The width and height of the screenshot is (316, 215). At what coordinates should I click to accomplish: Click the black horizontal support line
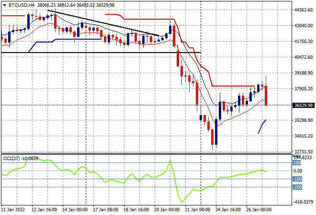point(96,53)
